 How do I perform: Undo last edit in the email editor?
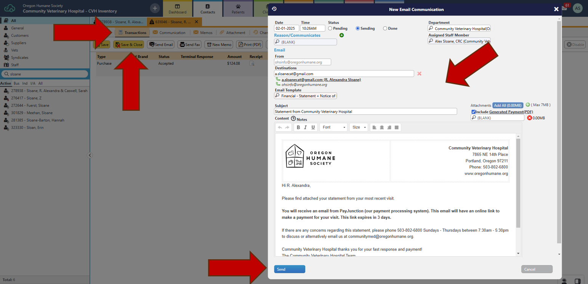(x=280, y=128)
